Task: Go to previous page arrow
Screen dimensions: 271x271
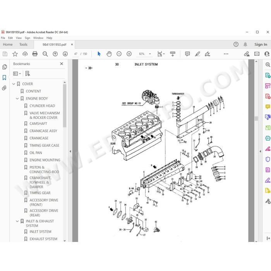Action: pos(55,54)
